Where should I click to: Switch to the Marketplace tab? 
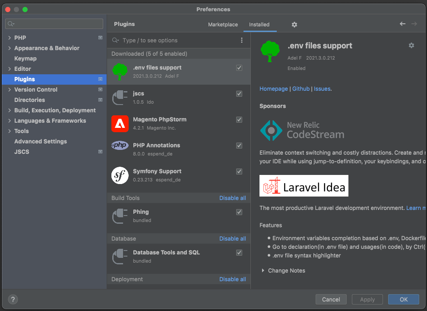click(223, 25)
